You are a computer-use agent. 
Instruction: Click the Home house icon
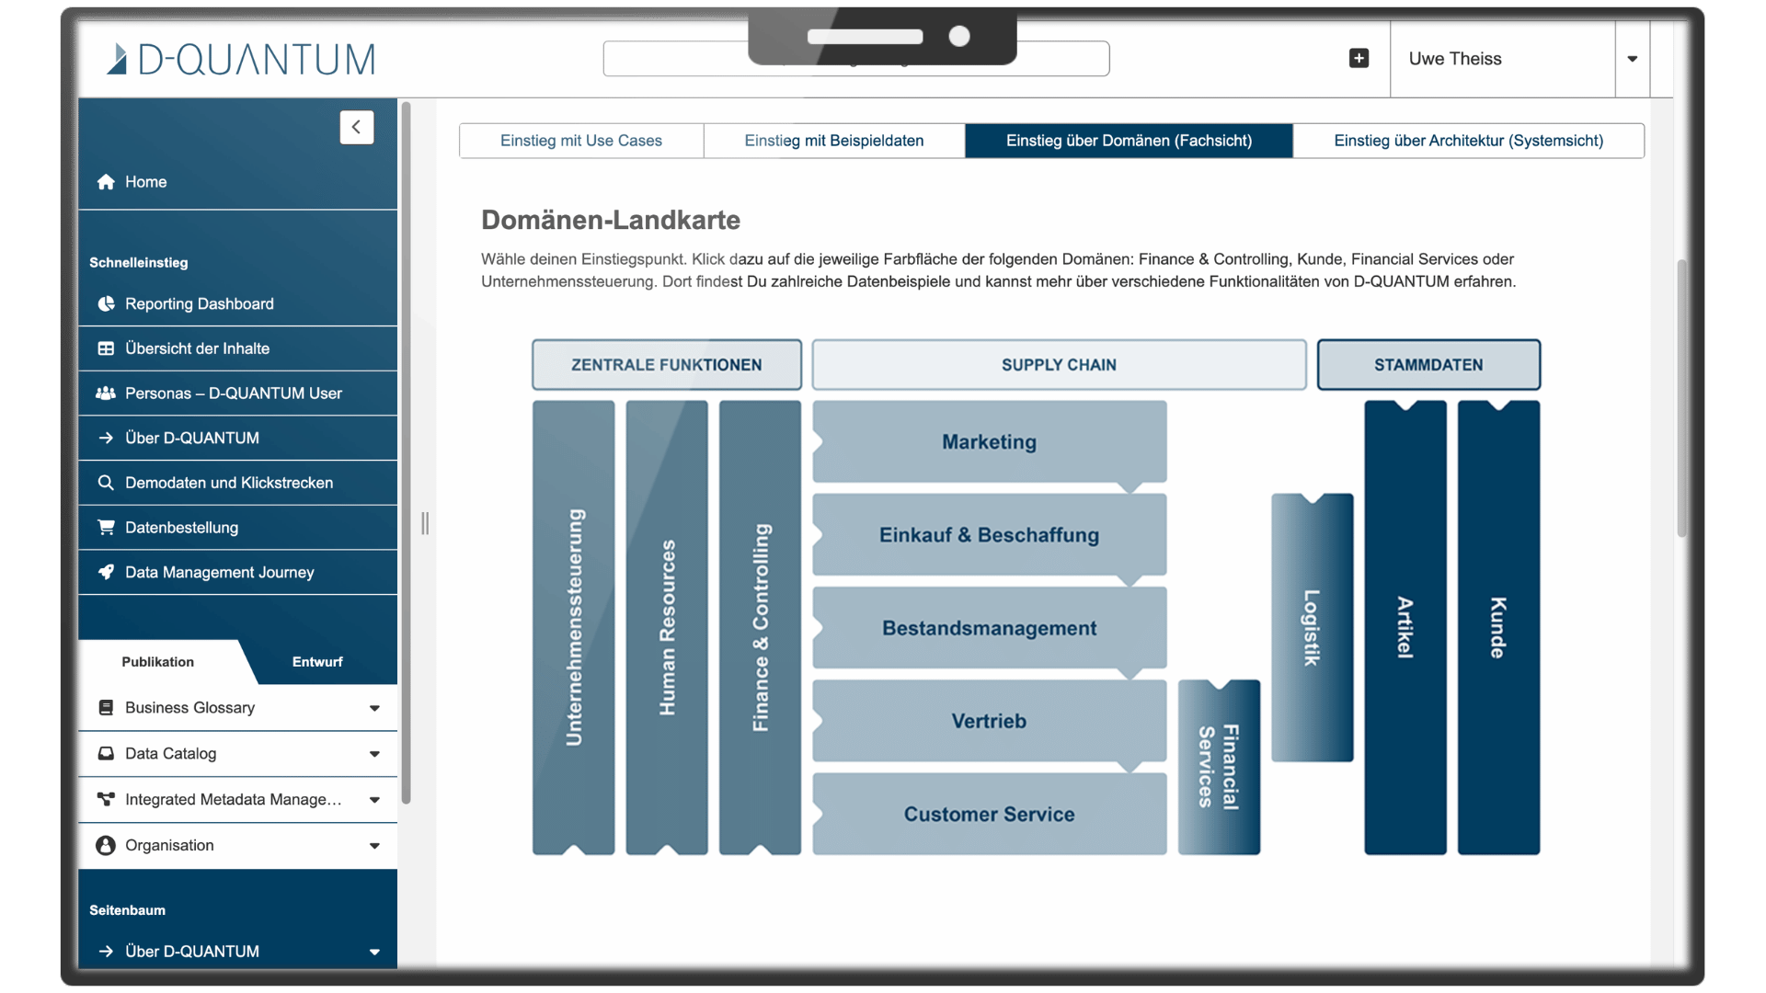[x=106, y=182]
